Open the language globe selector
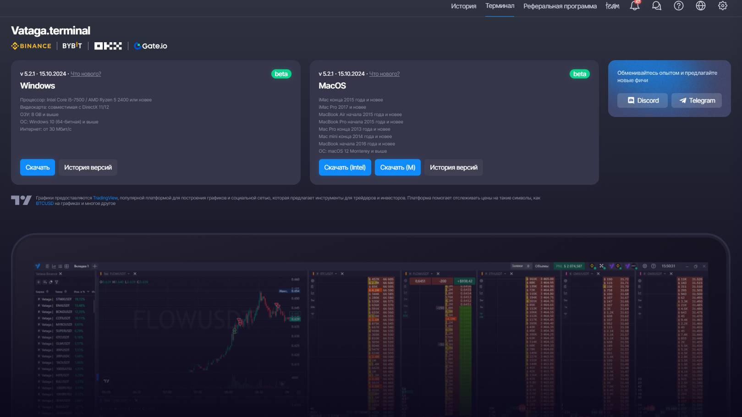The height and width of the screenshot is (417, 742). pos(701,6)
